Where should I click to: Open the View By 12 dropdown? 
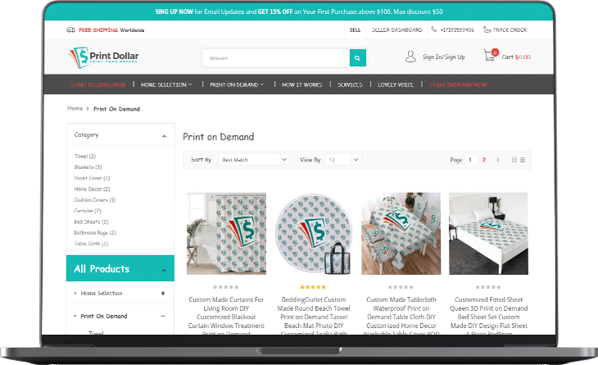[x=343, y=160]
